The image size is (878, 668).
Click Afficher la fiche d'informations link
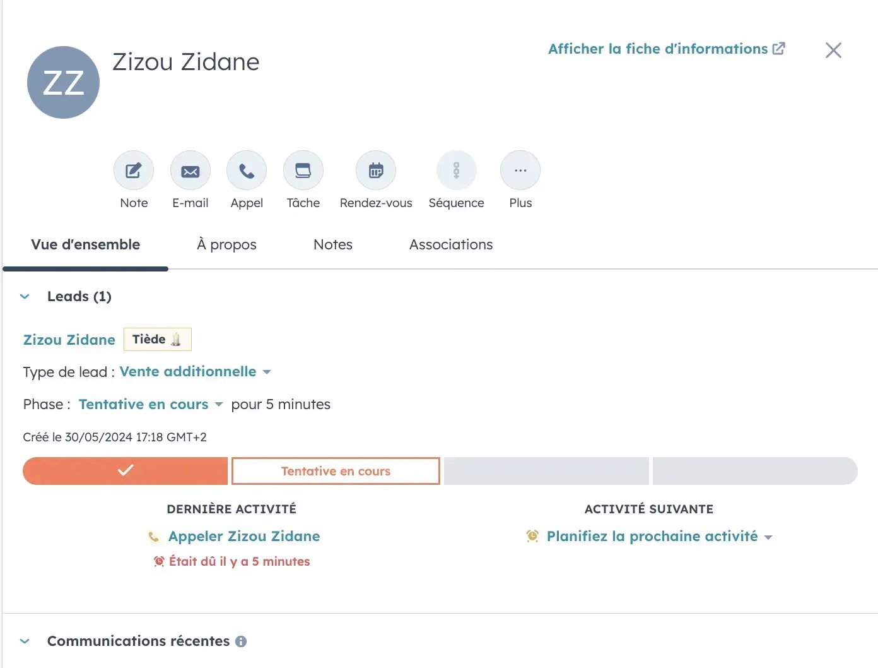pos(658,49)
